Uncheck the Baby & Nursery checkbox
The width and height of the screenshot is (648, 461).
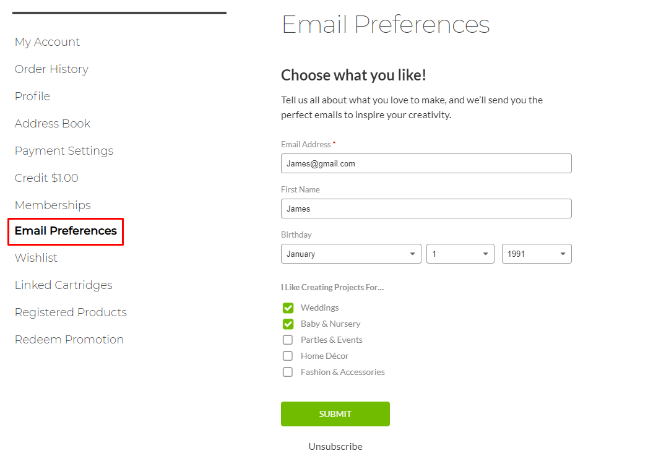tap(288, 324)
